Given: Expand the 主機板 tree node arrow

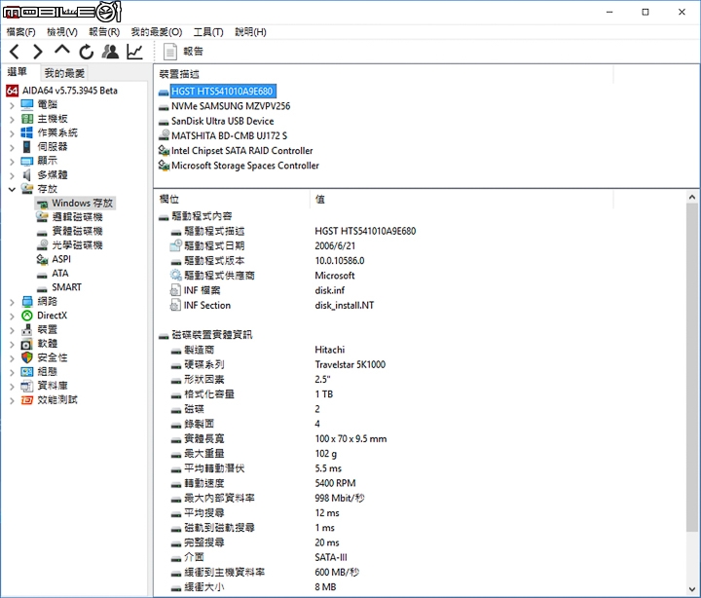Looking at the screenshot, I should 12,120.
